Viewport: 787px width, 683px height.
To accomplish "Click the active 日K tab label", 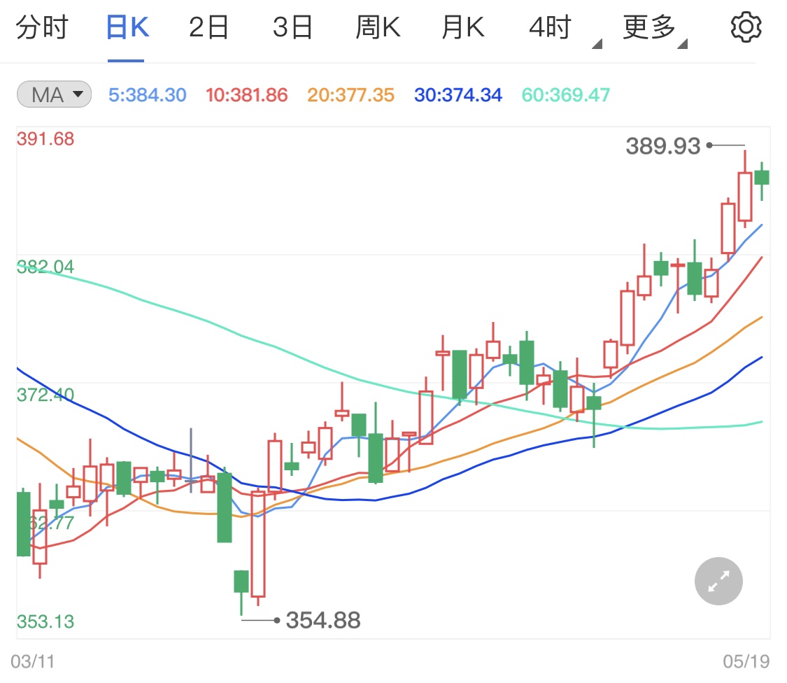I will tap(126, 27).
